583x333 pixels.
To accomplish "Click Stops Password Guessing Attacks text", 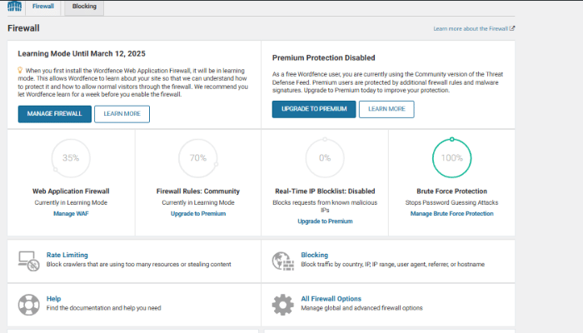I will tap(451, 202).
